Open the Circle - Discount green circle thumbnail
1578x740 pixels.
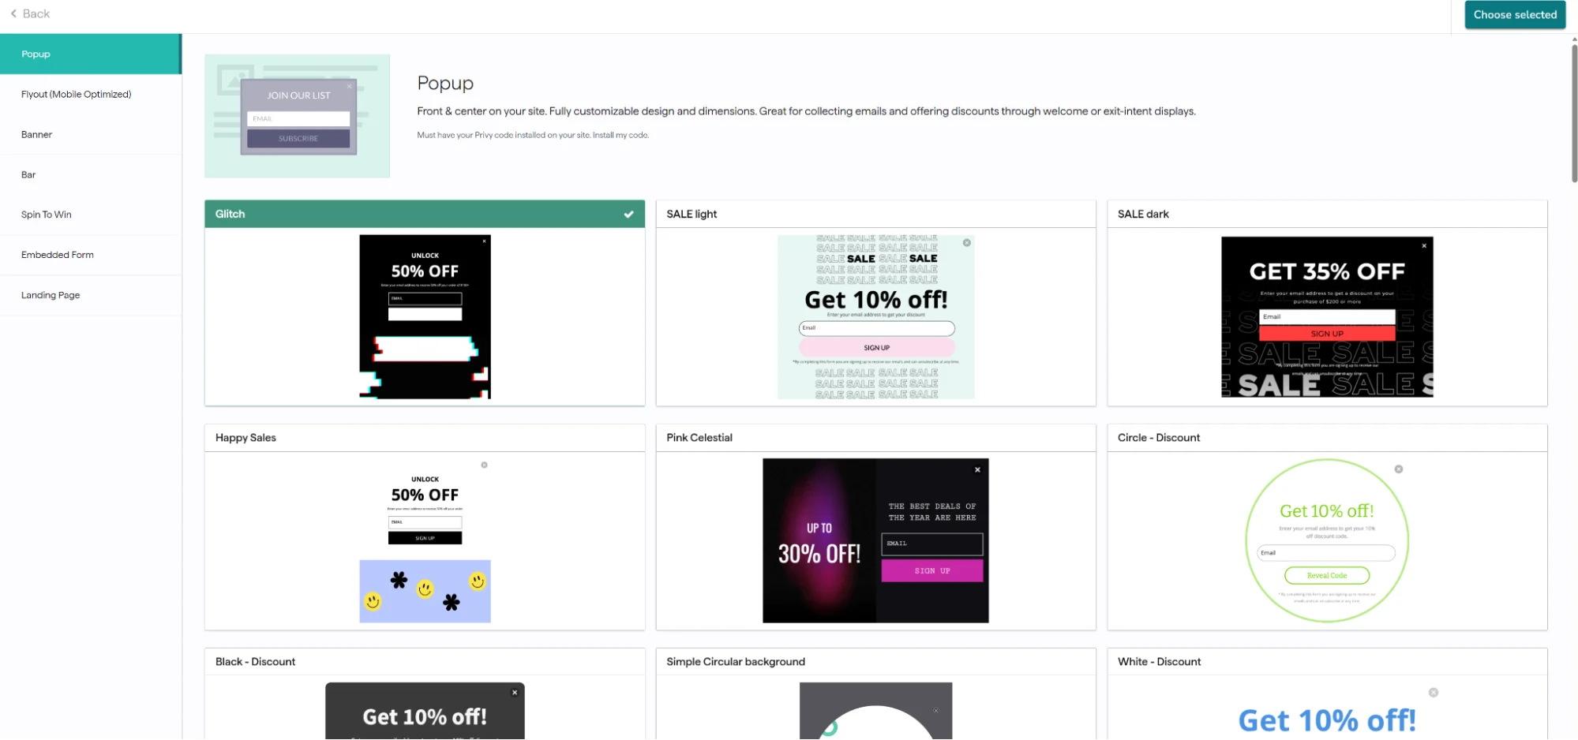click(x=1327, y=540)
